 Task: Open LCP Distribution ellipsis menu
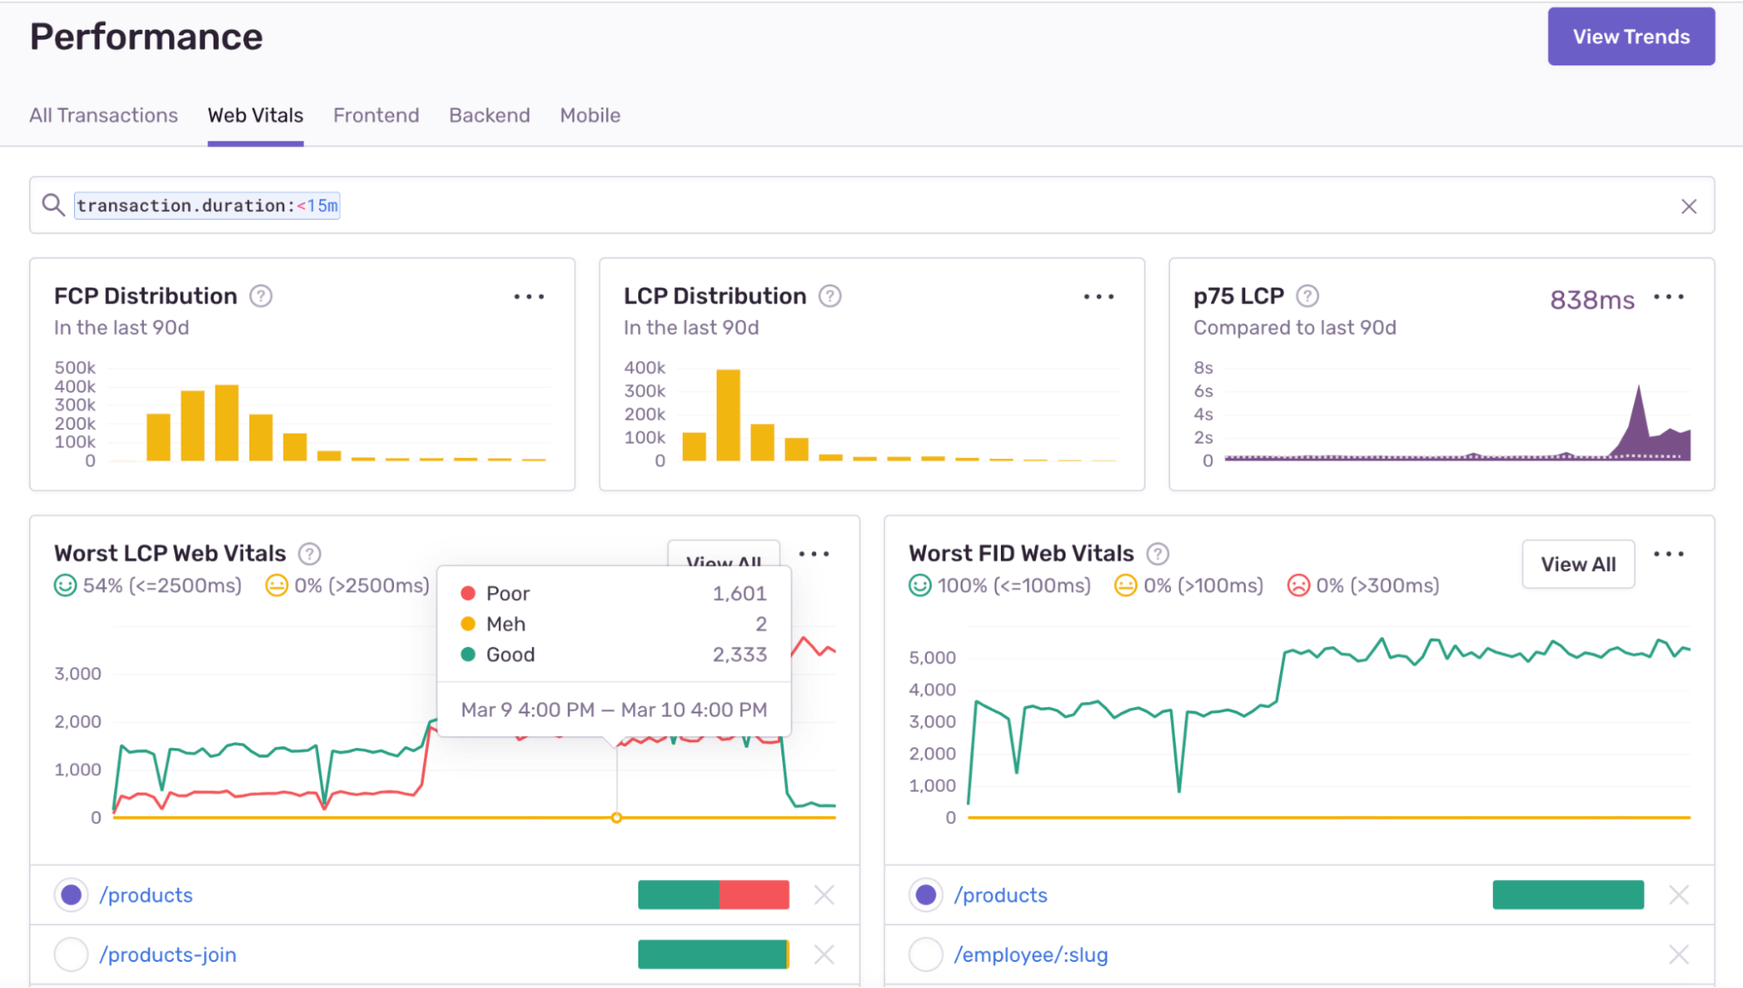[1099, 296]
